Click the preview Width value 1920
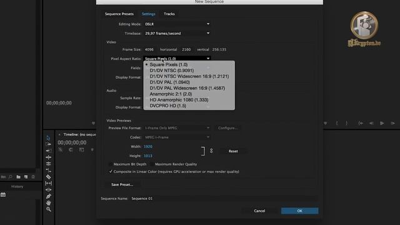This screenshot has height=225, width=400. (x=148, y=146)
